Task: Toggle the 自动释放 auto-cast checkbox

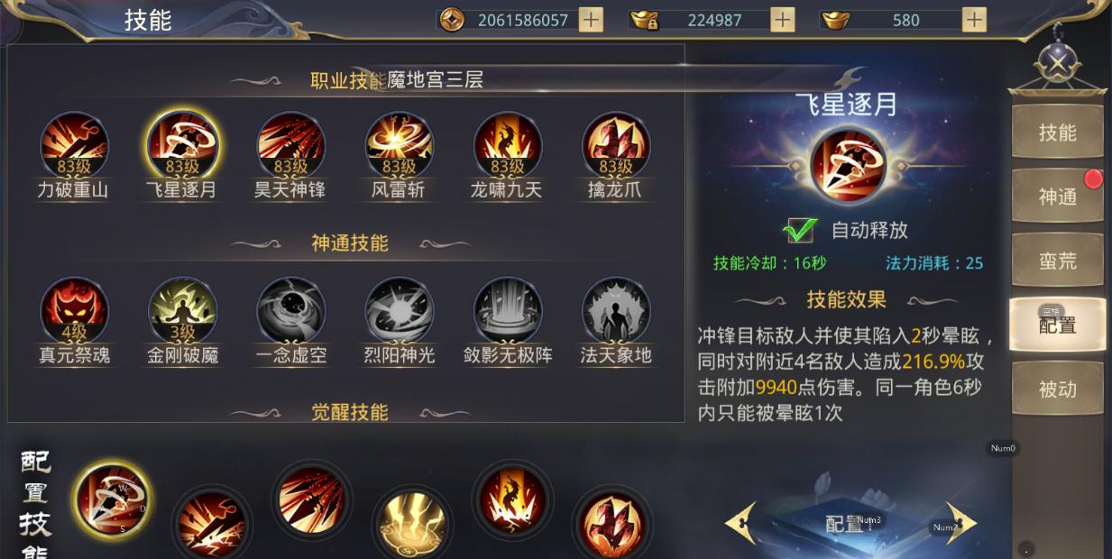Action: 799,230
